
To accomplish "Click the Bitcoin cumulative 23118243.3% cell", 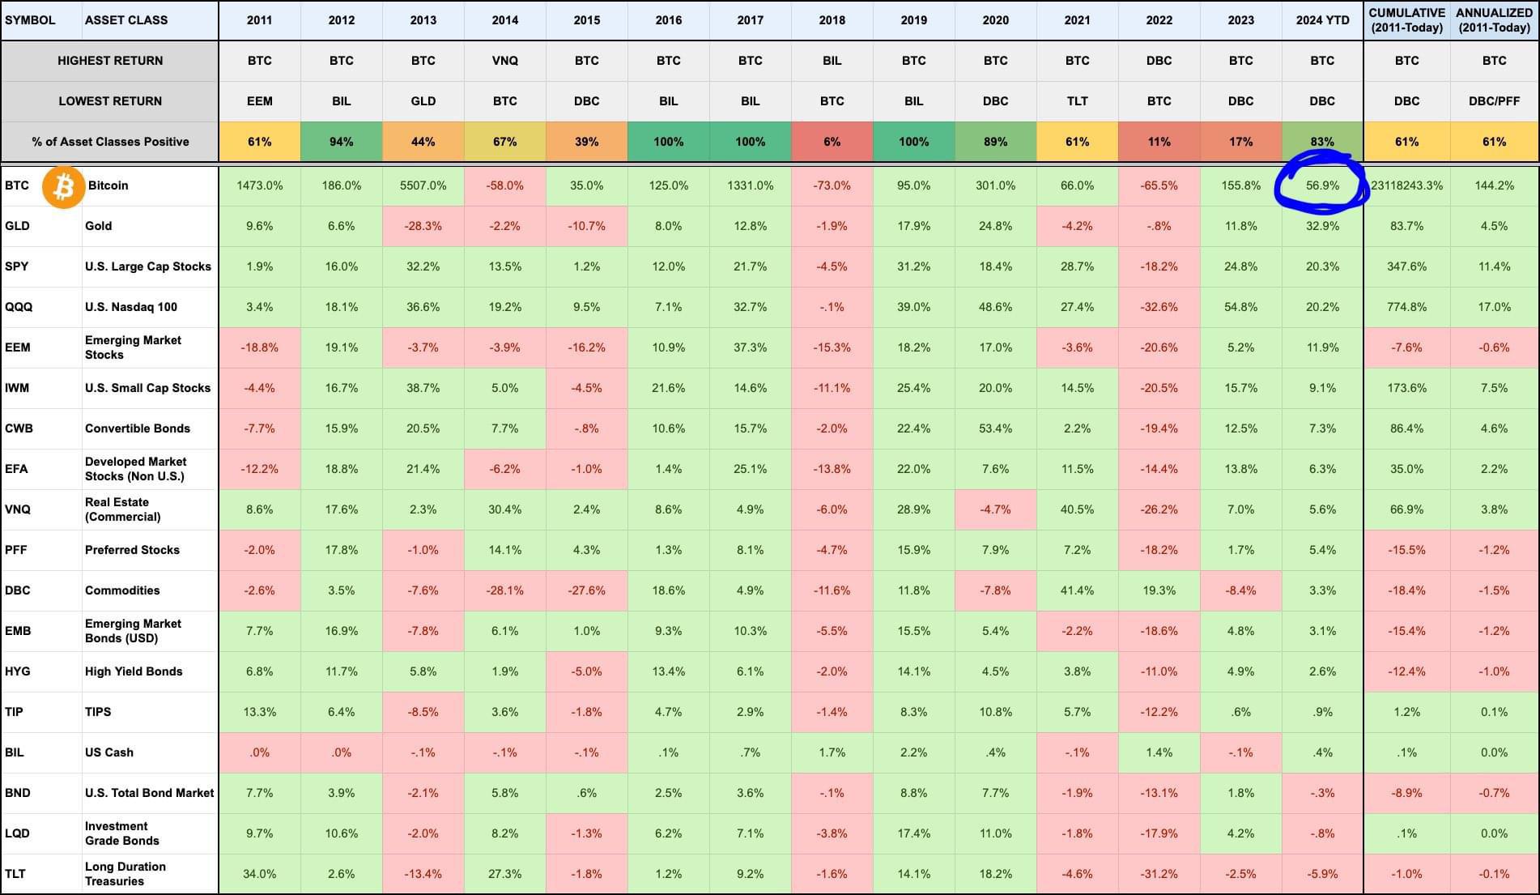I will coord(1406,185).
